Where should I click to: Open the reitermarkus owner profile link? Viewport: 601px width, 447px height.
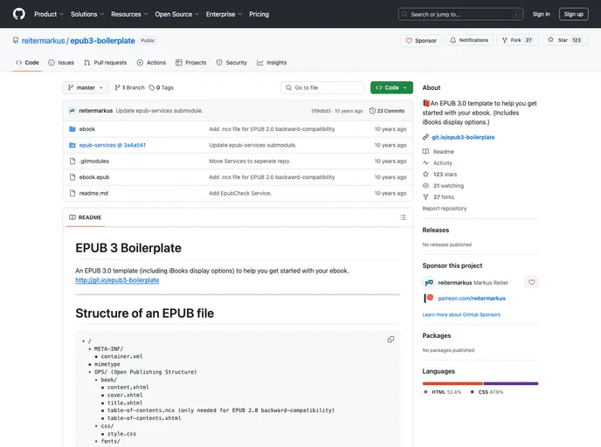[43, 41]
